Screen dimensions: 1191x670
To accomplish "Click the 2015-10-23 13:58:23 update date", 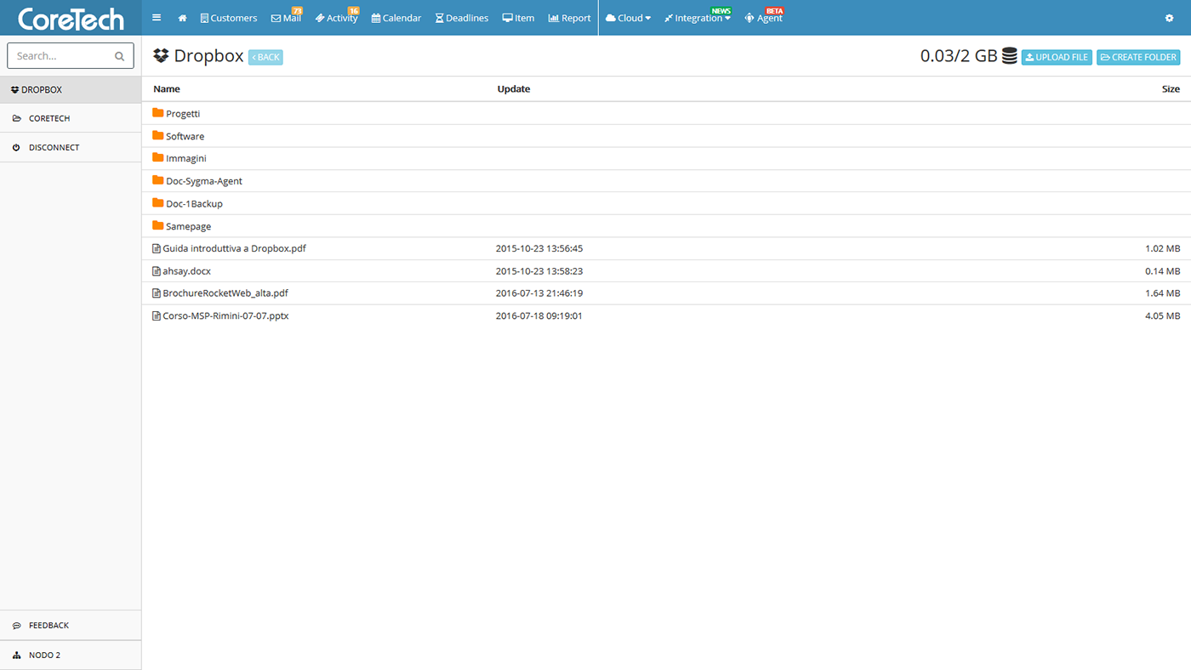I will click(539, 271).
